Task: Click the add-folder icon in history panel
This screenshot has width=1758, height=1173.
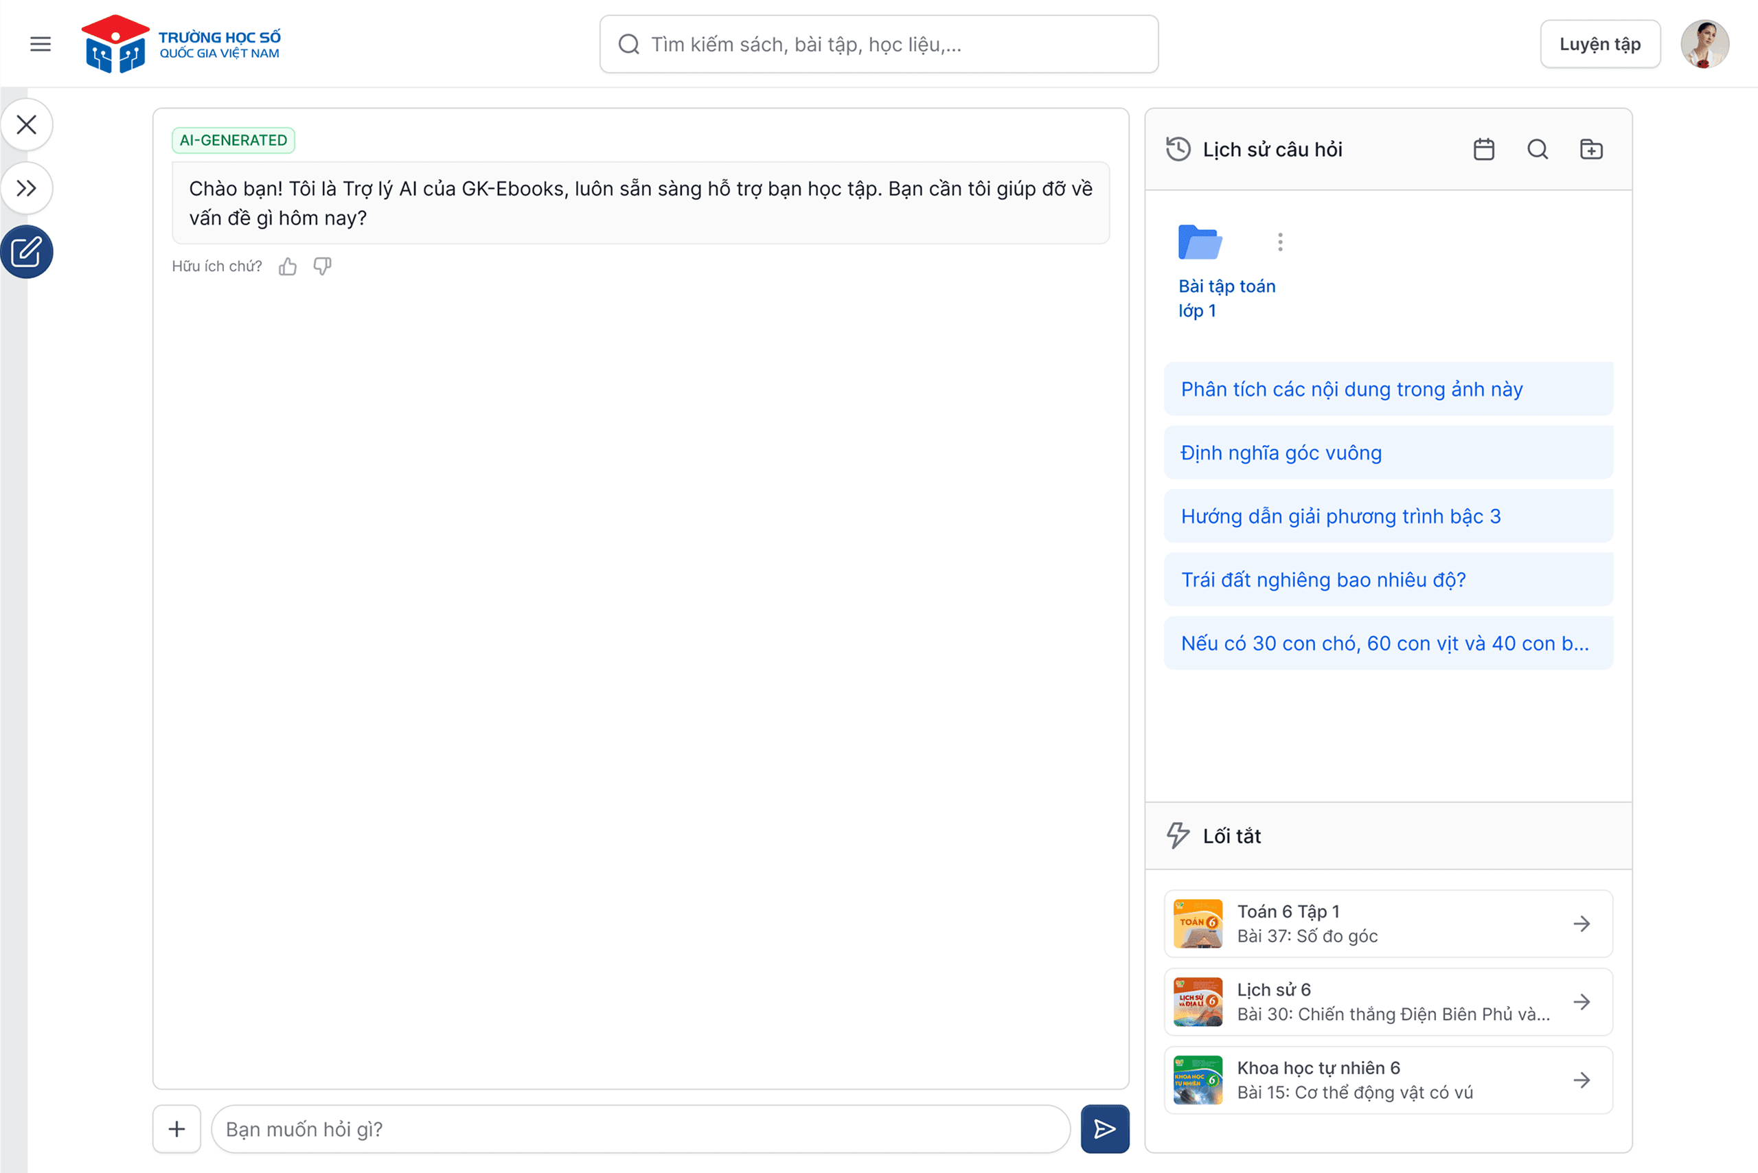Action: coord(1591,149)
